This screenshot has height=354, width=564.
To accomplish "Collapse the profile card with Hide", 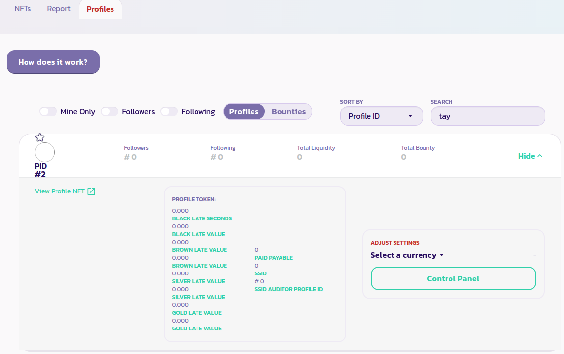I will coord(526,156).
